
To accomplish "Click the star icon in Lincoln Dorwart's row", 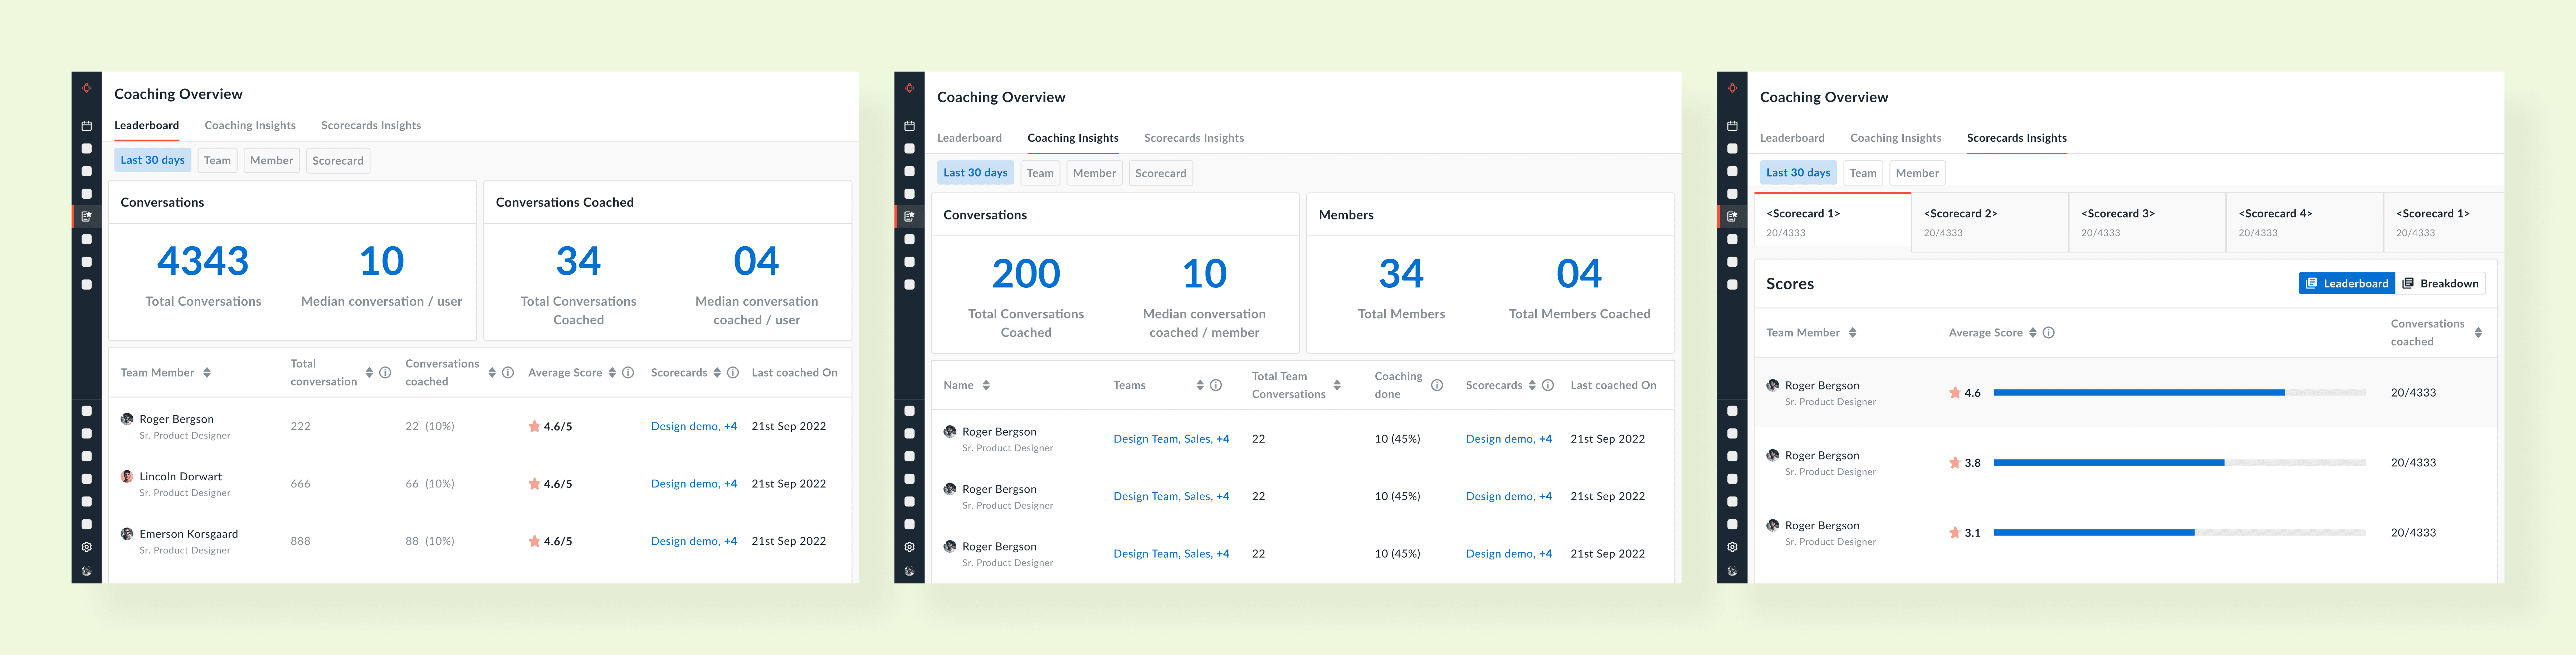I will [534, 484].
